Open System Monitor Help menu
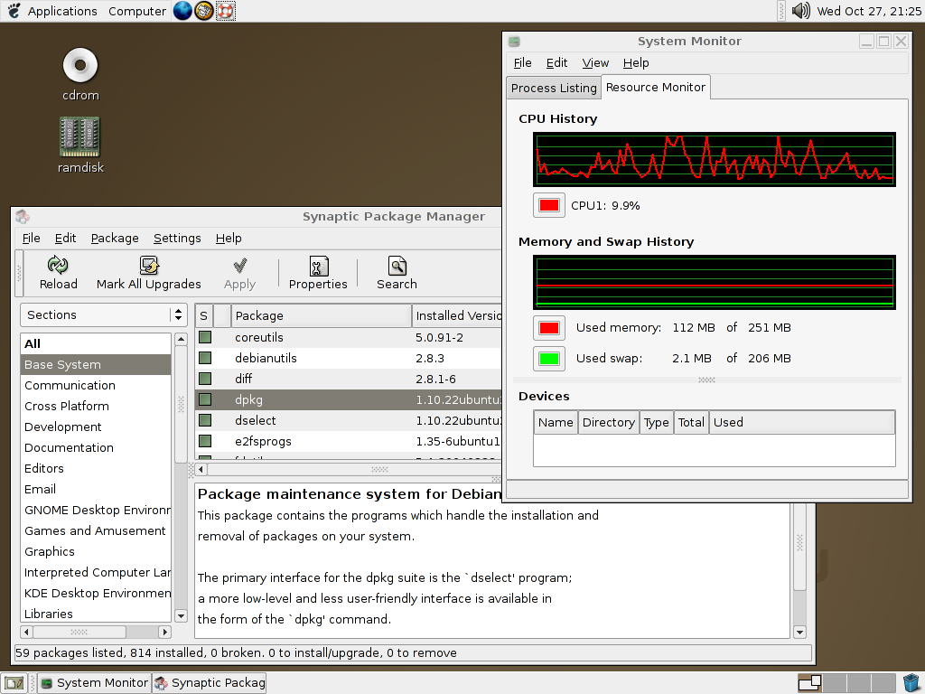 point(635,62)
